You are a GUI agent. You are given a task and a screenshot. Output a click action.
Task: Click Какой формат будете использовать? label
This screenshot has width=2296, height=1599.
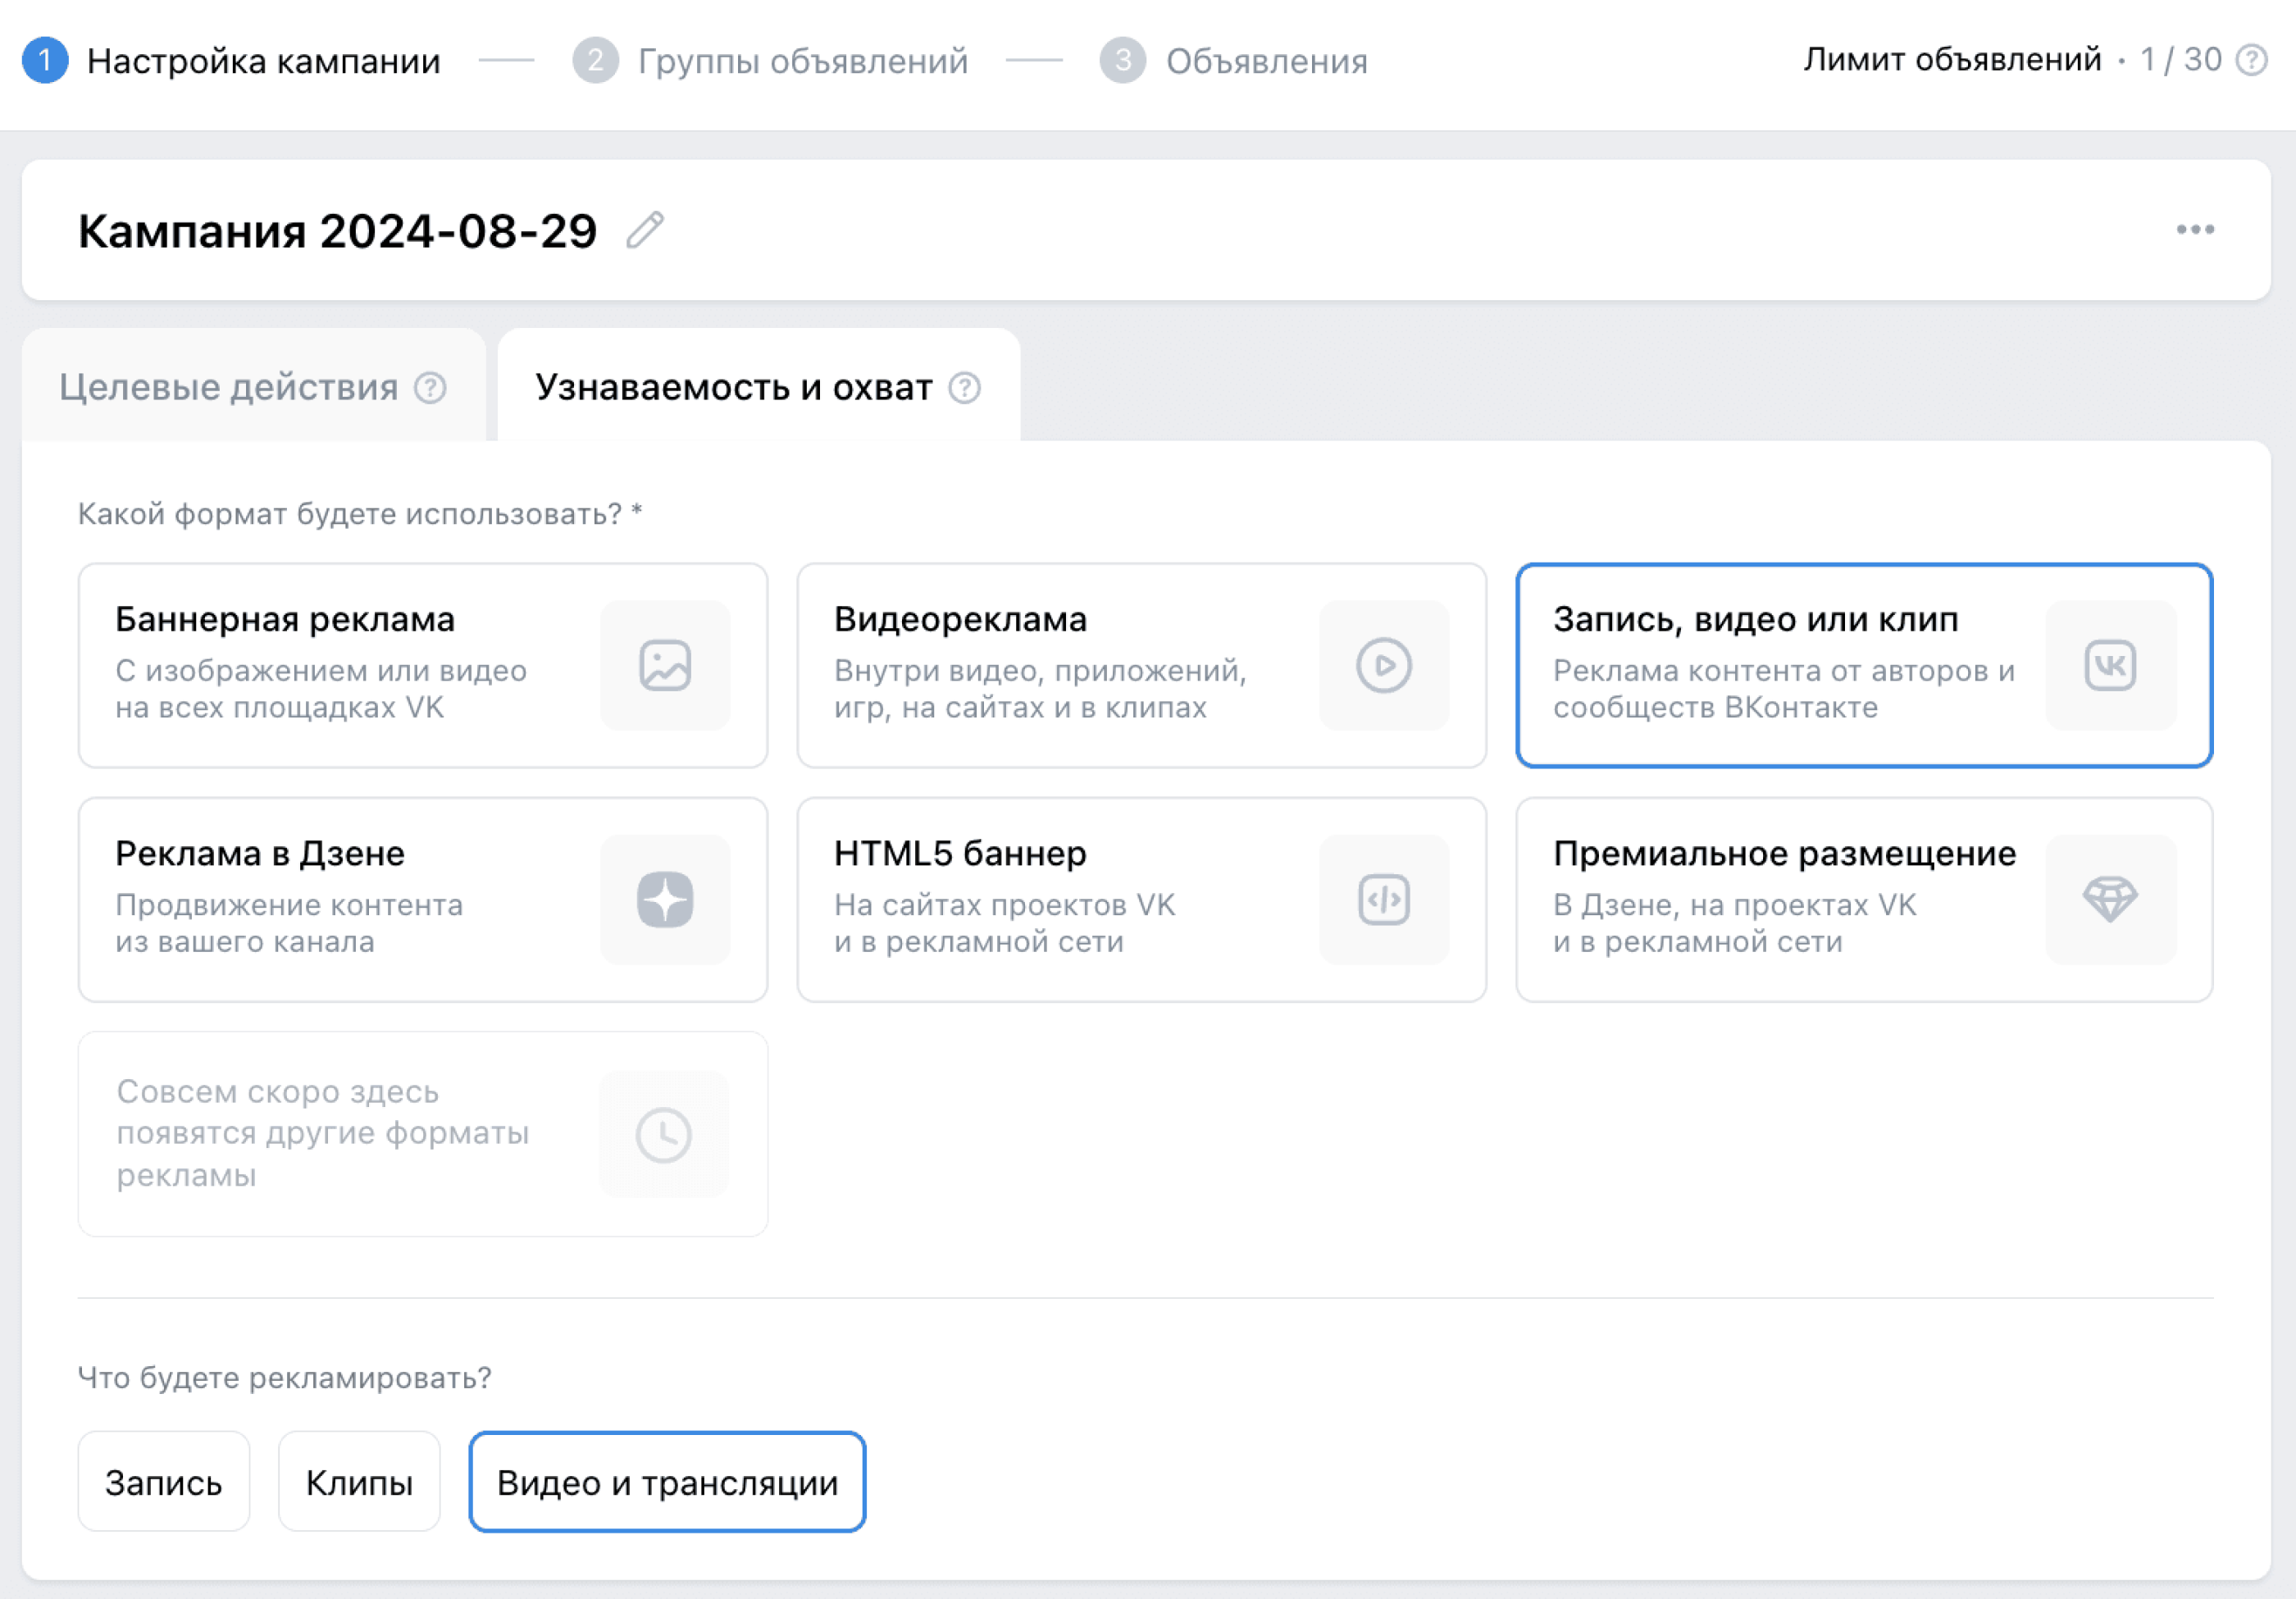coord(360,514)
